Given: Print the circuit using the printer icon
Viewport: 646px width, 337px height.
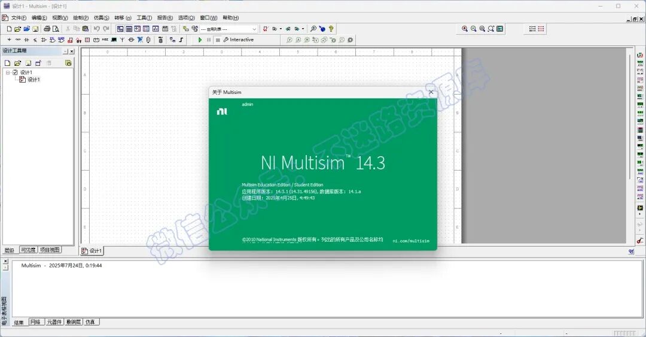Looking at the screenshot, I should 47,29.
